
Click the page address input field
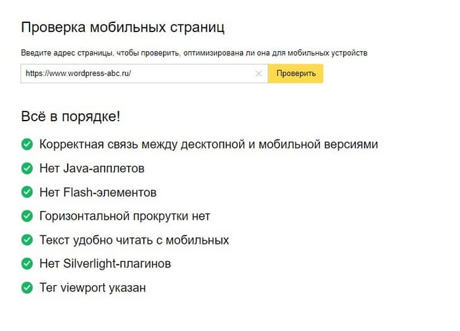pos(145,73)
